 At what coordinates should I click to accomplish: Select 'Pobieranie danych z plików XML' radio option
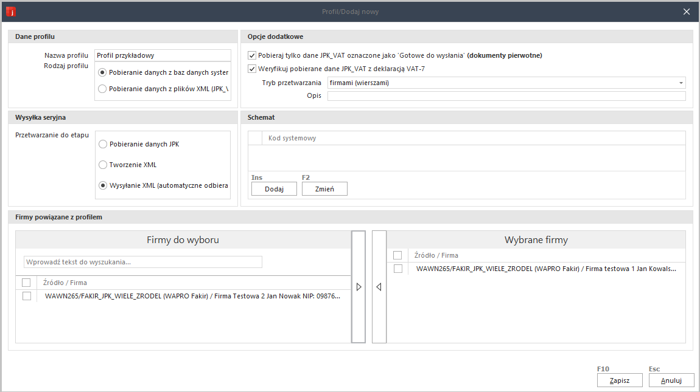[x=103, y=89]
